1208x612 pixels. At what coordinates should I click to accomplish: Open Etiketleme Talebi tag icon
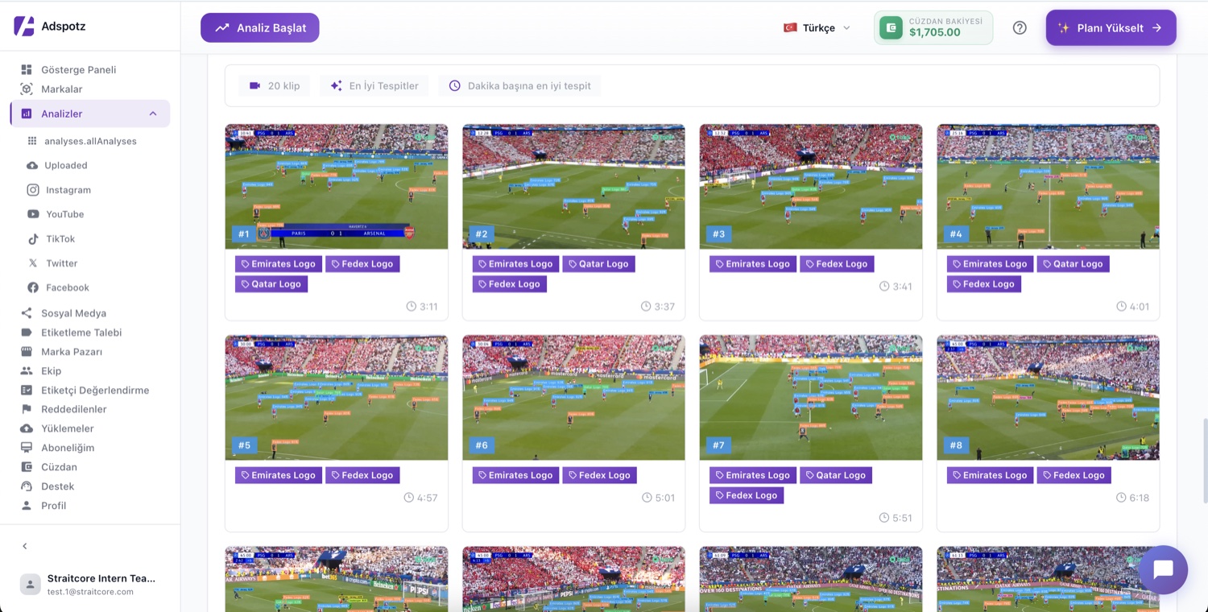(x=27, y=333)
